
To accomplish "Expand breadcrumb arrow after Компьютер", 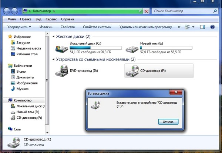I will point(54,11).
